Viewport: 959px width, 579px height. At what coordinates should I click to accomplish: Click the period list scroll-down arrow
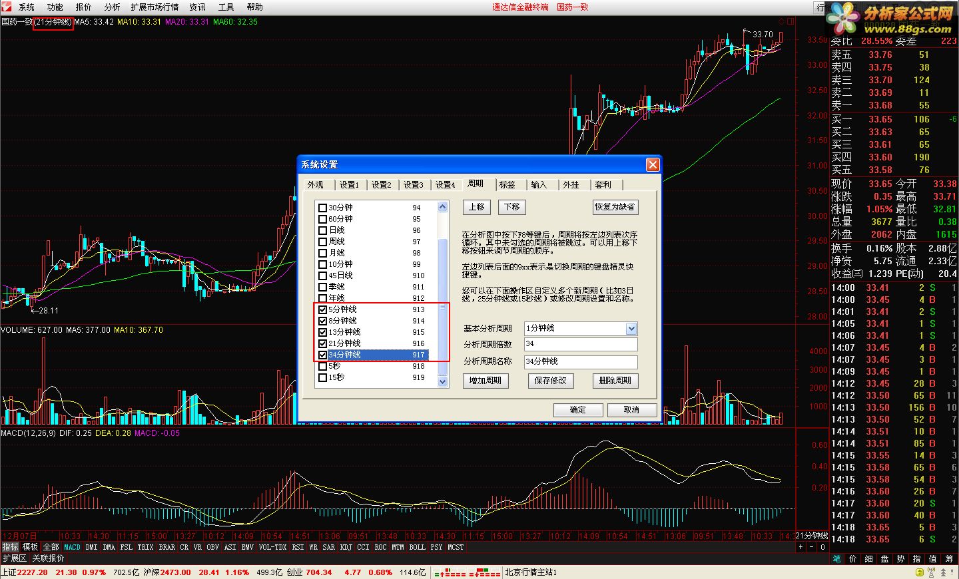click(x=443, y=382)
